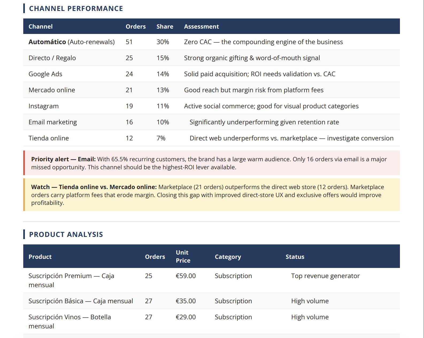Click the Status column header
424x338 pixels.
pyautogui.click(x=295, y=257)
